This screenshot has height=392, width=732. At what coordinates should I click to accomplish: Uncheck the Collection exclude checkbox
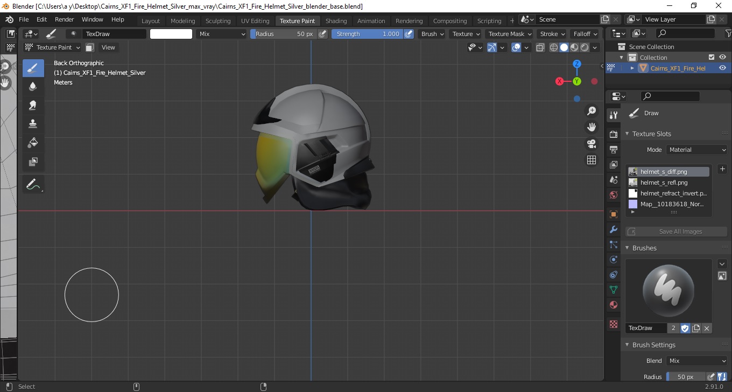tap(712, 57)
